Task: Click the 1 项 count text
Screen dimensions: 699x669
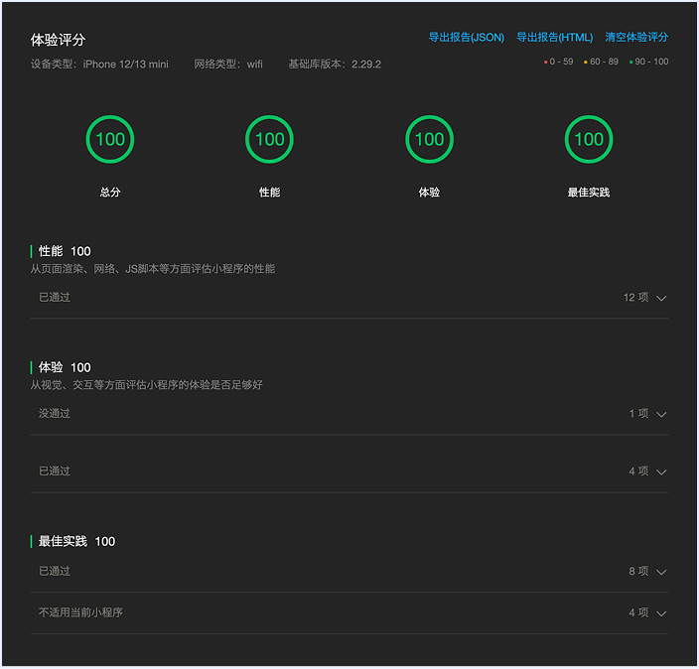Action: [x=638, y=414]
